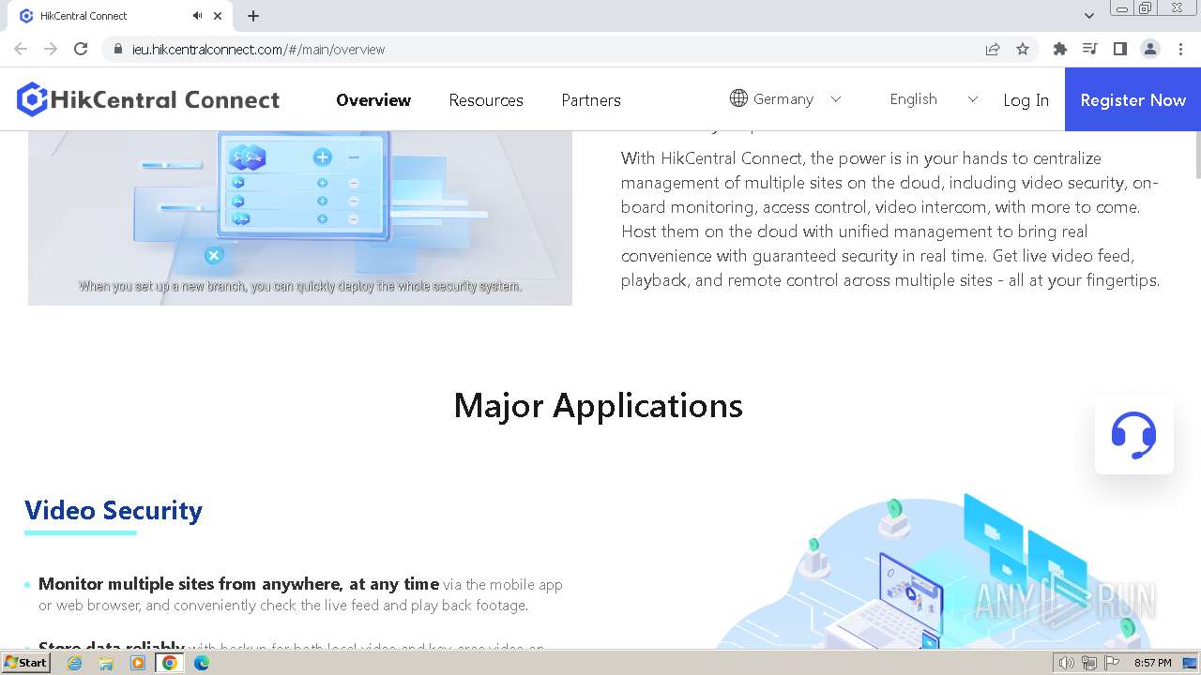Click the 'Monitor multiple sites from anywhere' bullet
1201x675 pixels.
coord(300,594)
